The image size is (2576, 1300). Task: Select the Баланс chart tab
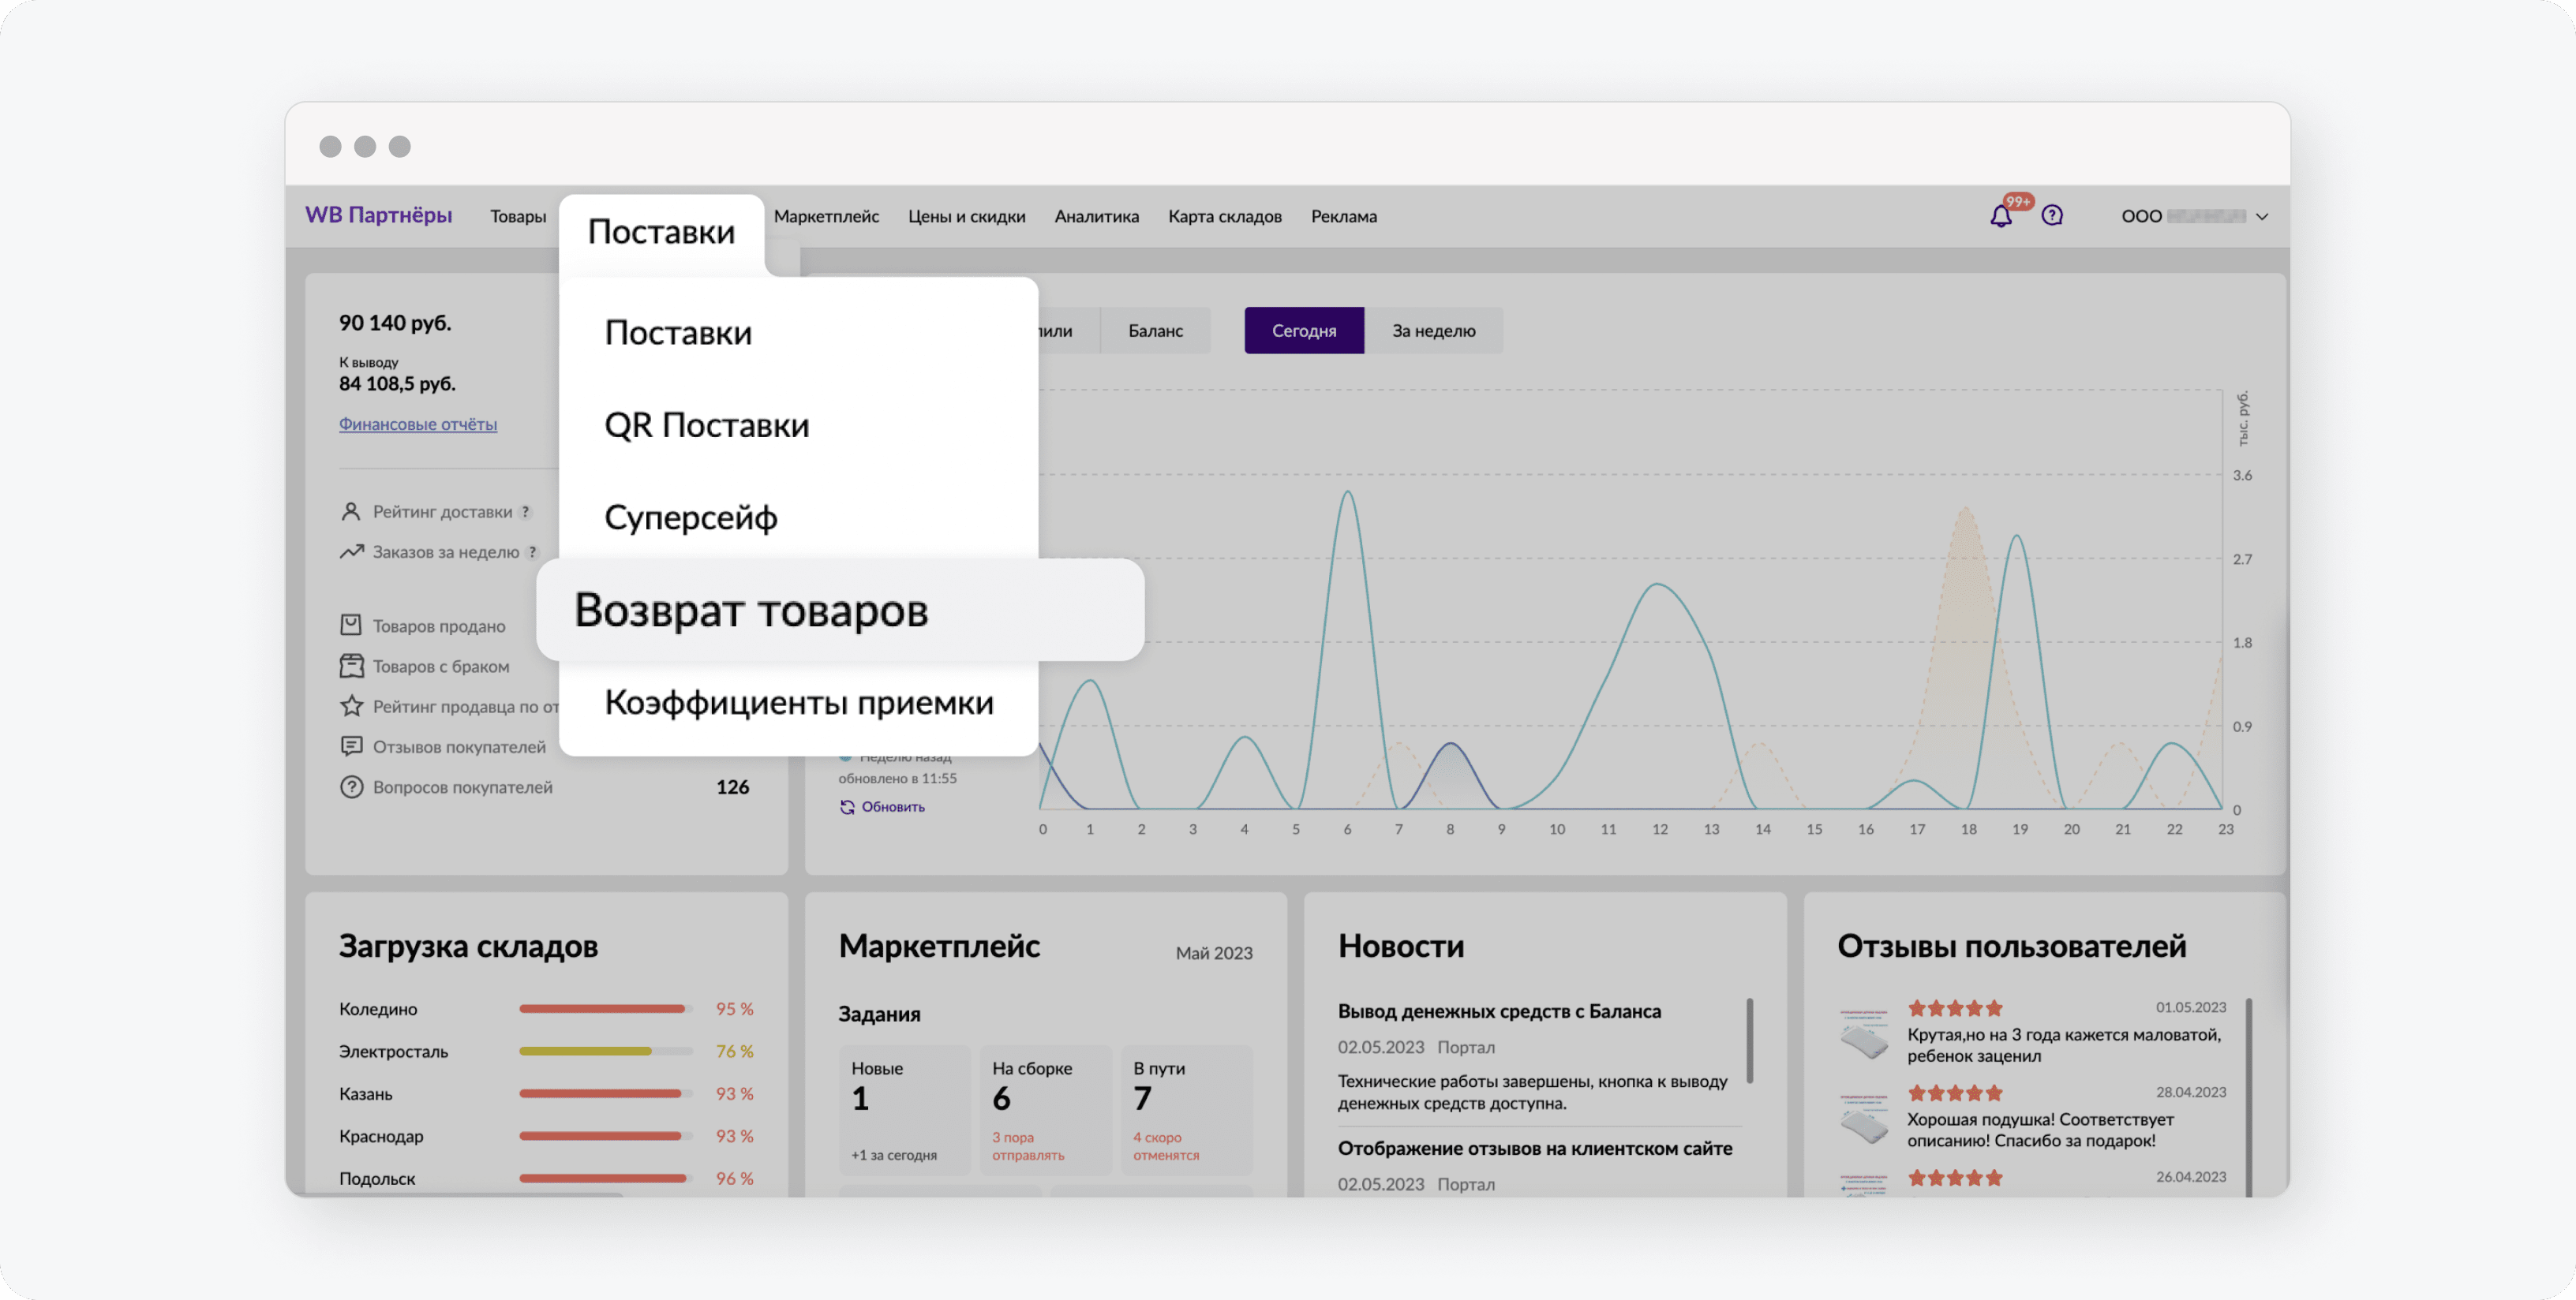[1155, 331]
